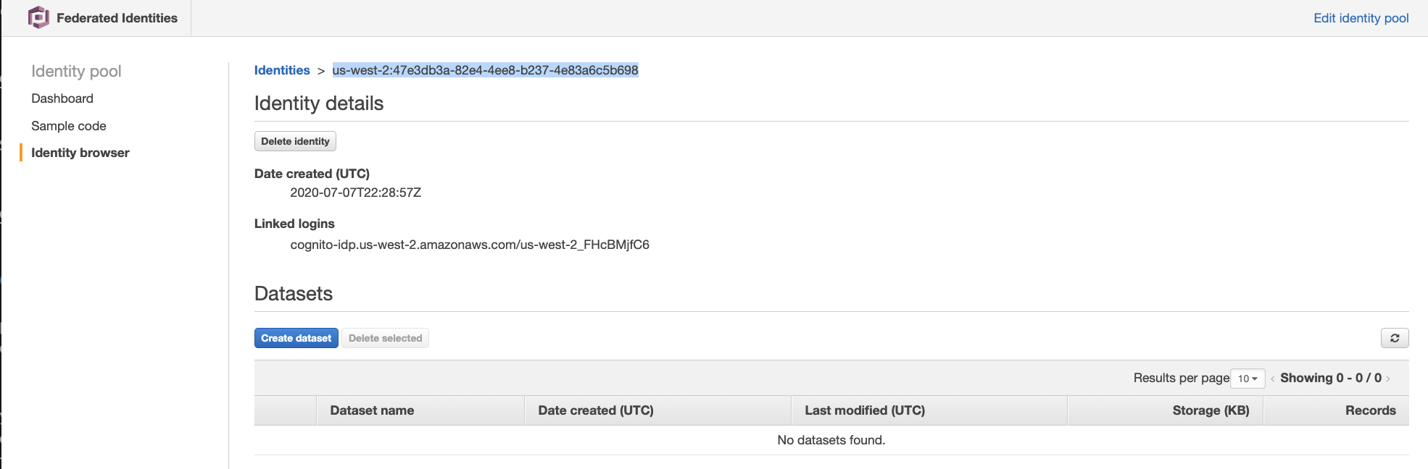Click the Edit identity pool link
Screen dimensions: 1428x469
pyautogui.click(x=1361, y=18)
